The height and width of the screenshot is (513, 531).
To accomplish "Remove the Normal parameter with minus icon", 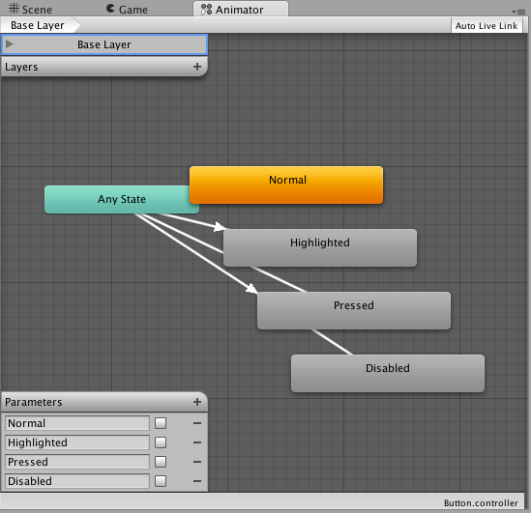I will [x=197, y=423].
